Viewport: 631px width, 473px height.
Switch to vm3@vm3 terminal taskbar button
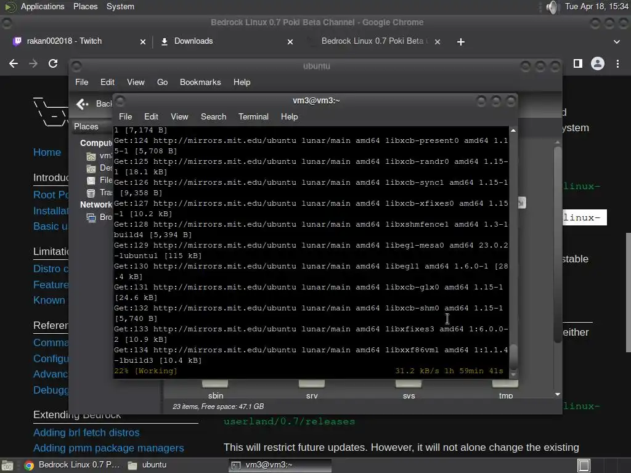point(280,465)
